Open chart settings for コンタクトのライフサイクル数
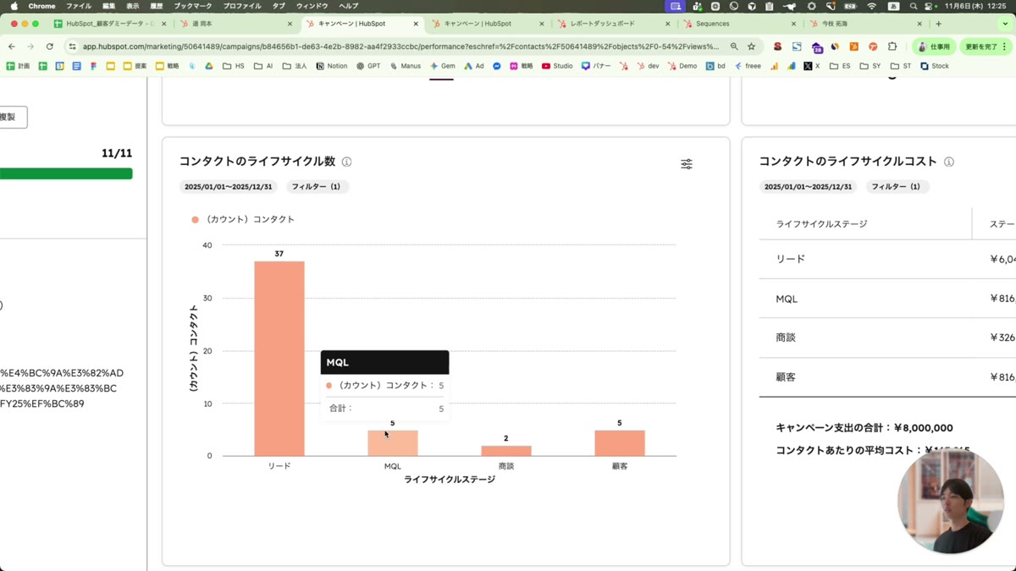This screenshot has height=571, width=1016. pyautogui.click(x=686, y=164)
